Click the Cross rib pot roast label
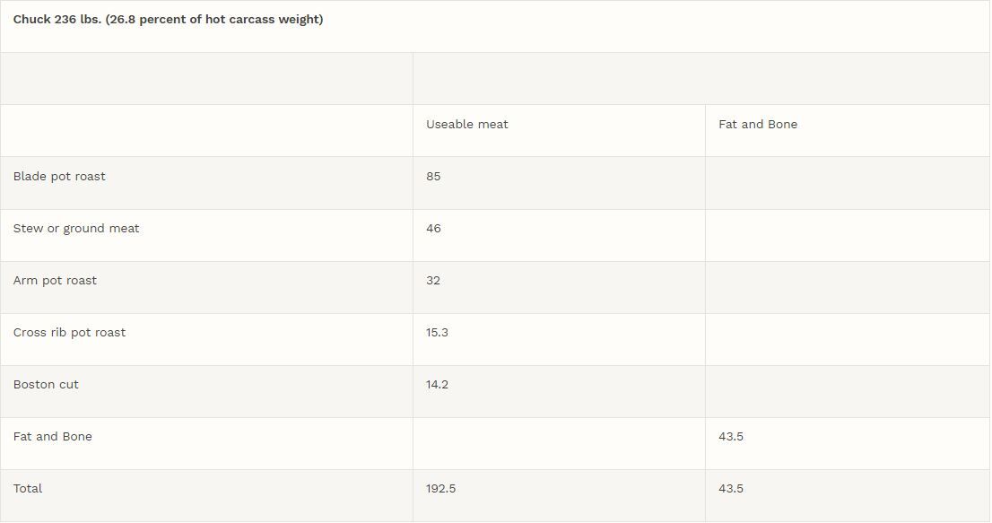Viewport: 992px width, 523px height. click(69, 333)
